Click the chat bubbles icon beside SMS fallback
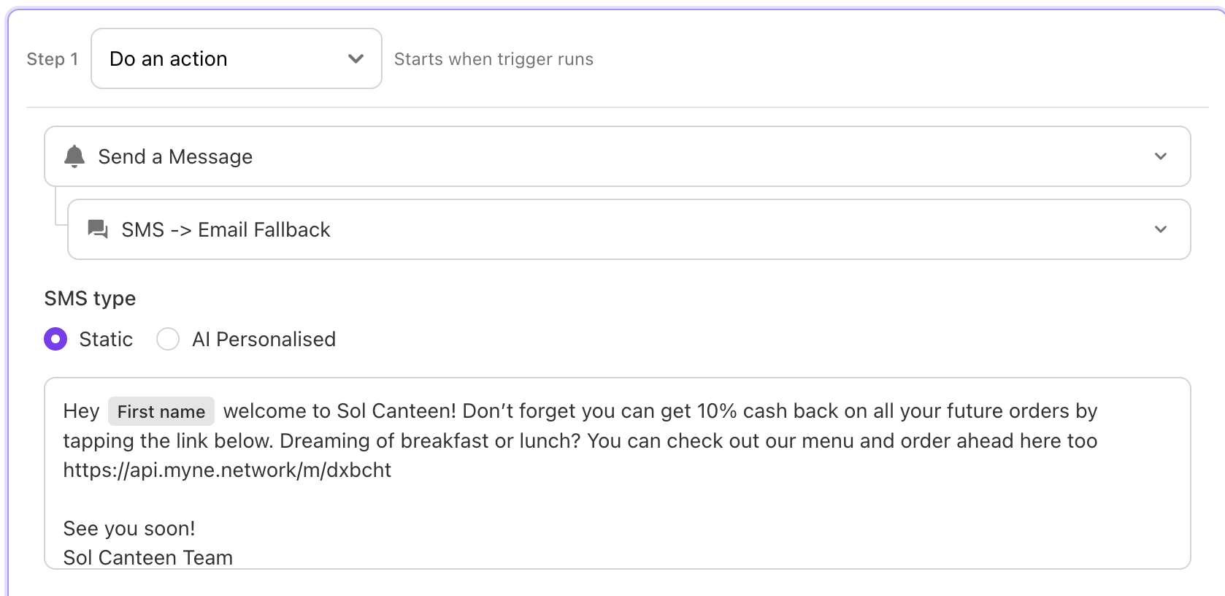Viewport: 1225px width, 596px height. pos(98,229)
